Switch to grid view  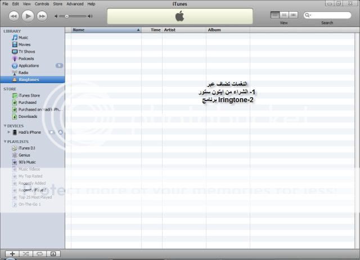(x=284, y=15)
